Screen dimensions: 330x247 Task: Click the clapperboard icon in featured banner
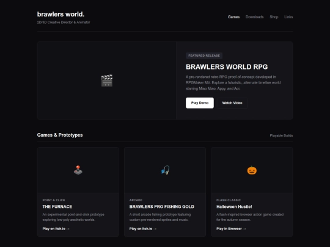pos(107,81)
